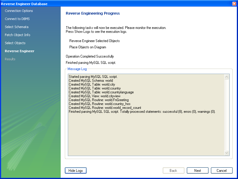The height and width of the screenshot is (179, 238).
Task: Click the bold Reverse Engineer step
Action: [x=20, y=51]
